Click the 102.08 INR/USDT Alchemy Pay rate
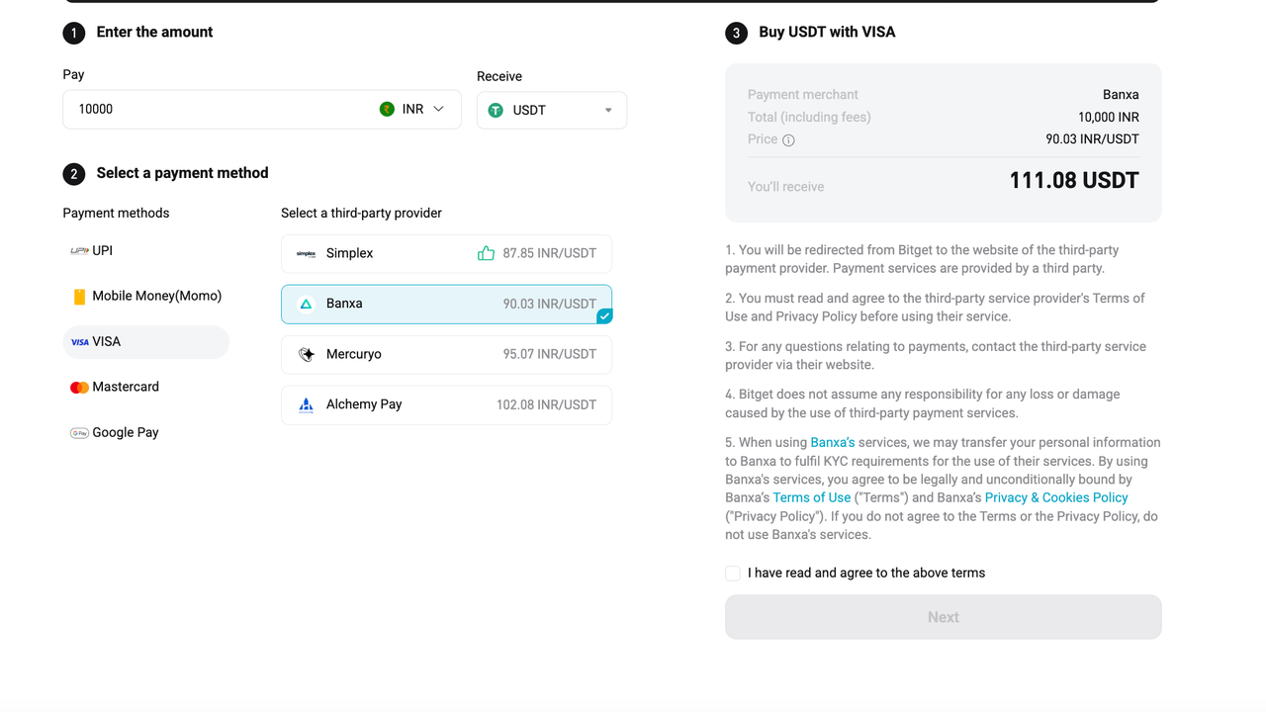The image size is (1266, 712). click(547, 404)
